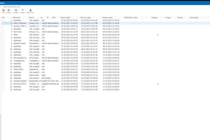Click the EML export toolbar icon
Screen dimensions: 210x140
(3, 11)
